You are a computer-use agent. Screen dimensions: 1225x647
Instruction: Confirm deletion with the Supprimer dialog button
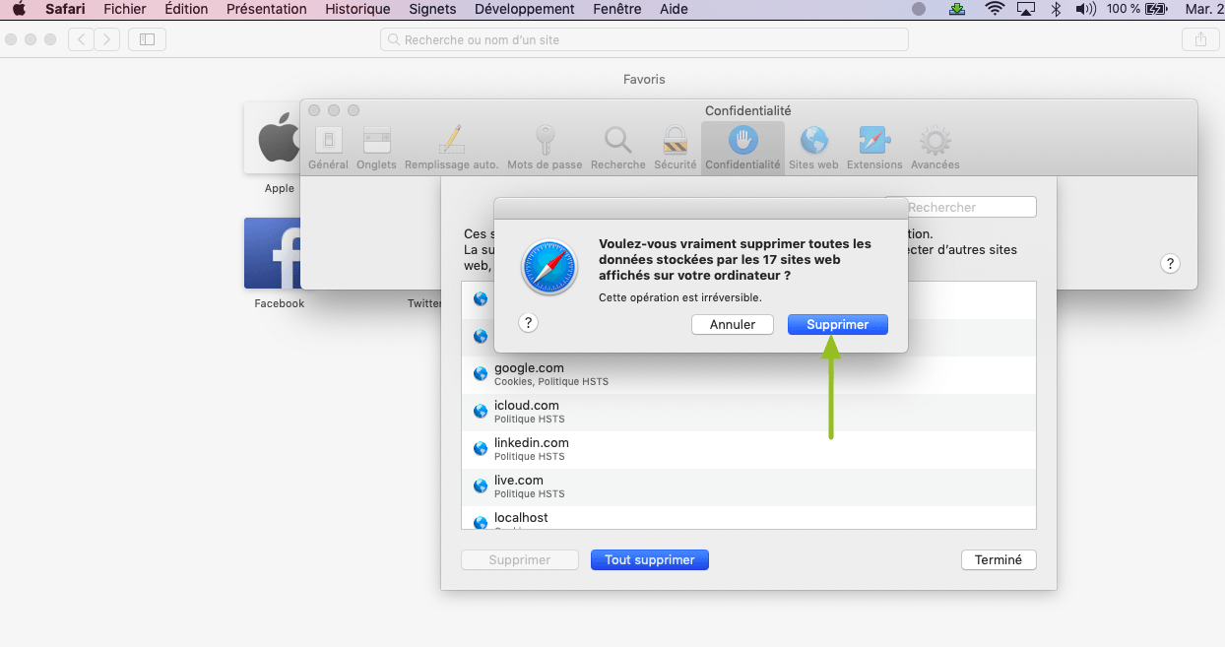click(x=837, y=324)
